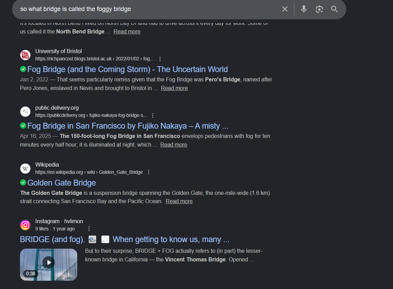Click green checkmark beside Fog Bridge in San Francisco
Screen dimensions: 393x289
[x=23, y=126]
